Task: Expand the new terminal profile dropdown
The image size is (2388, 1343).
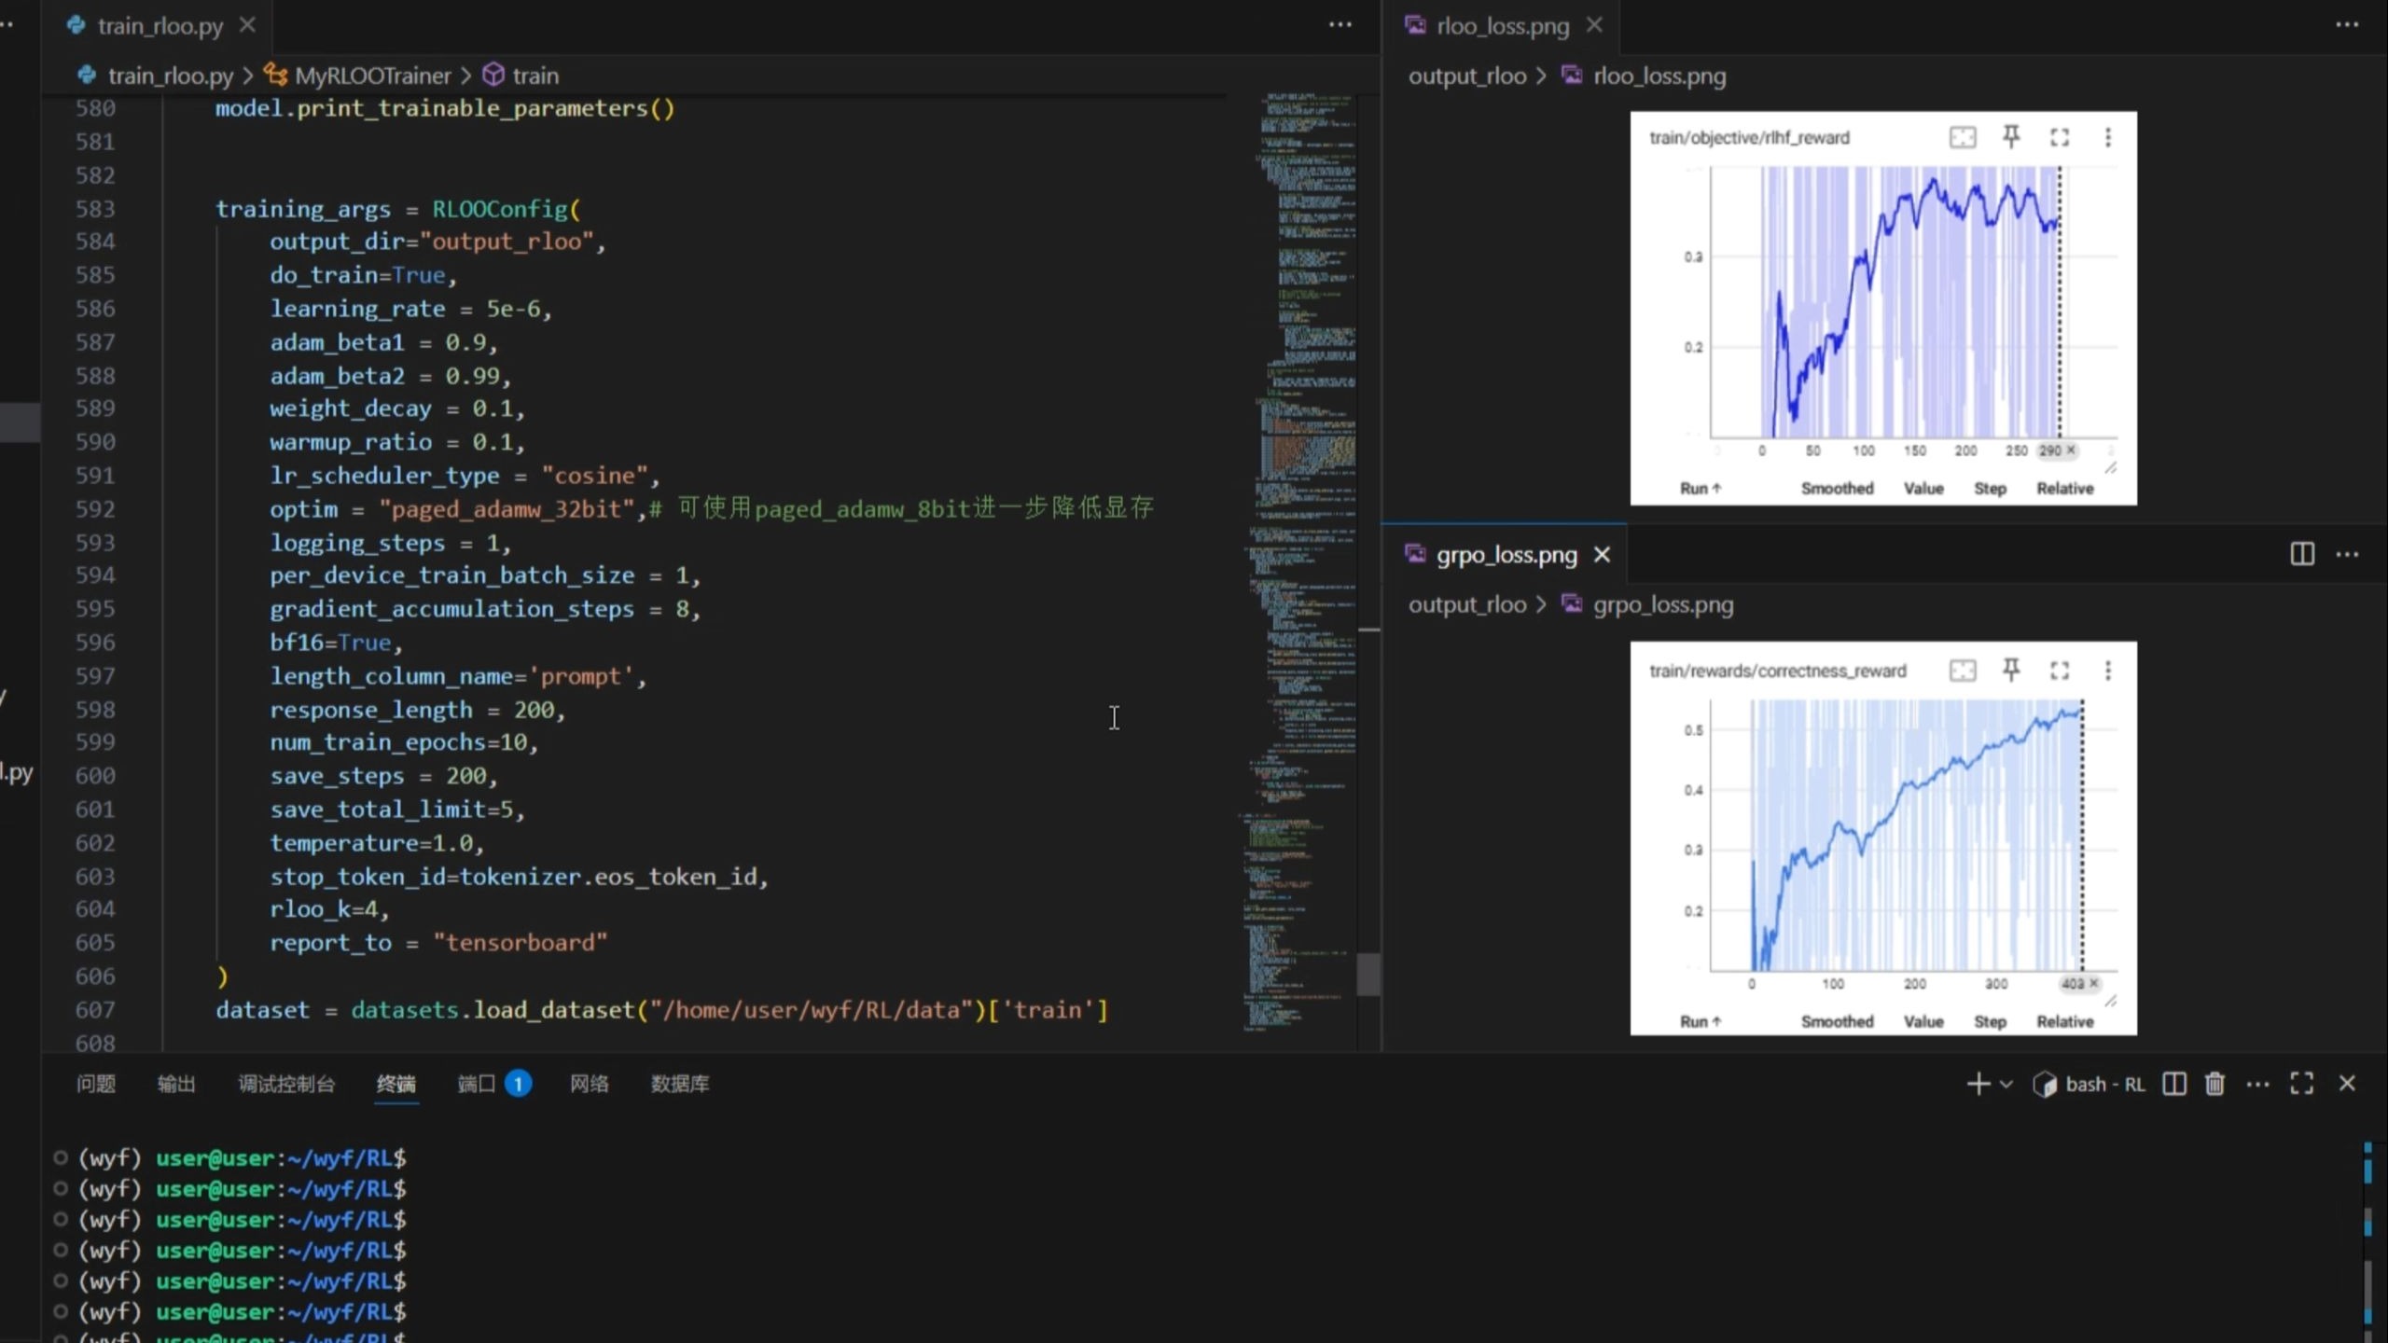Action: point(2006,1084)
